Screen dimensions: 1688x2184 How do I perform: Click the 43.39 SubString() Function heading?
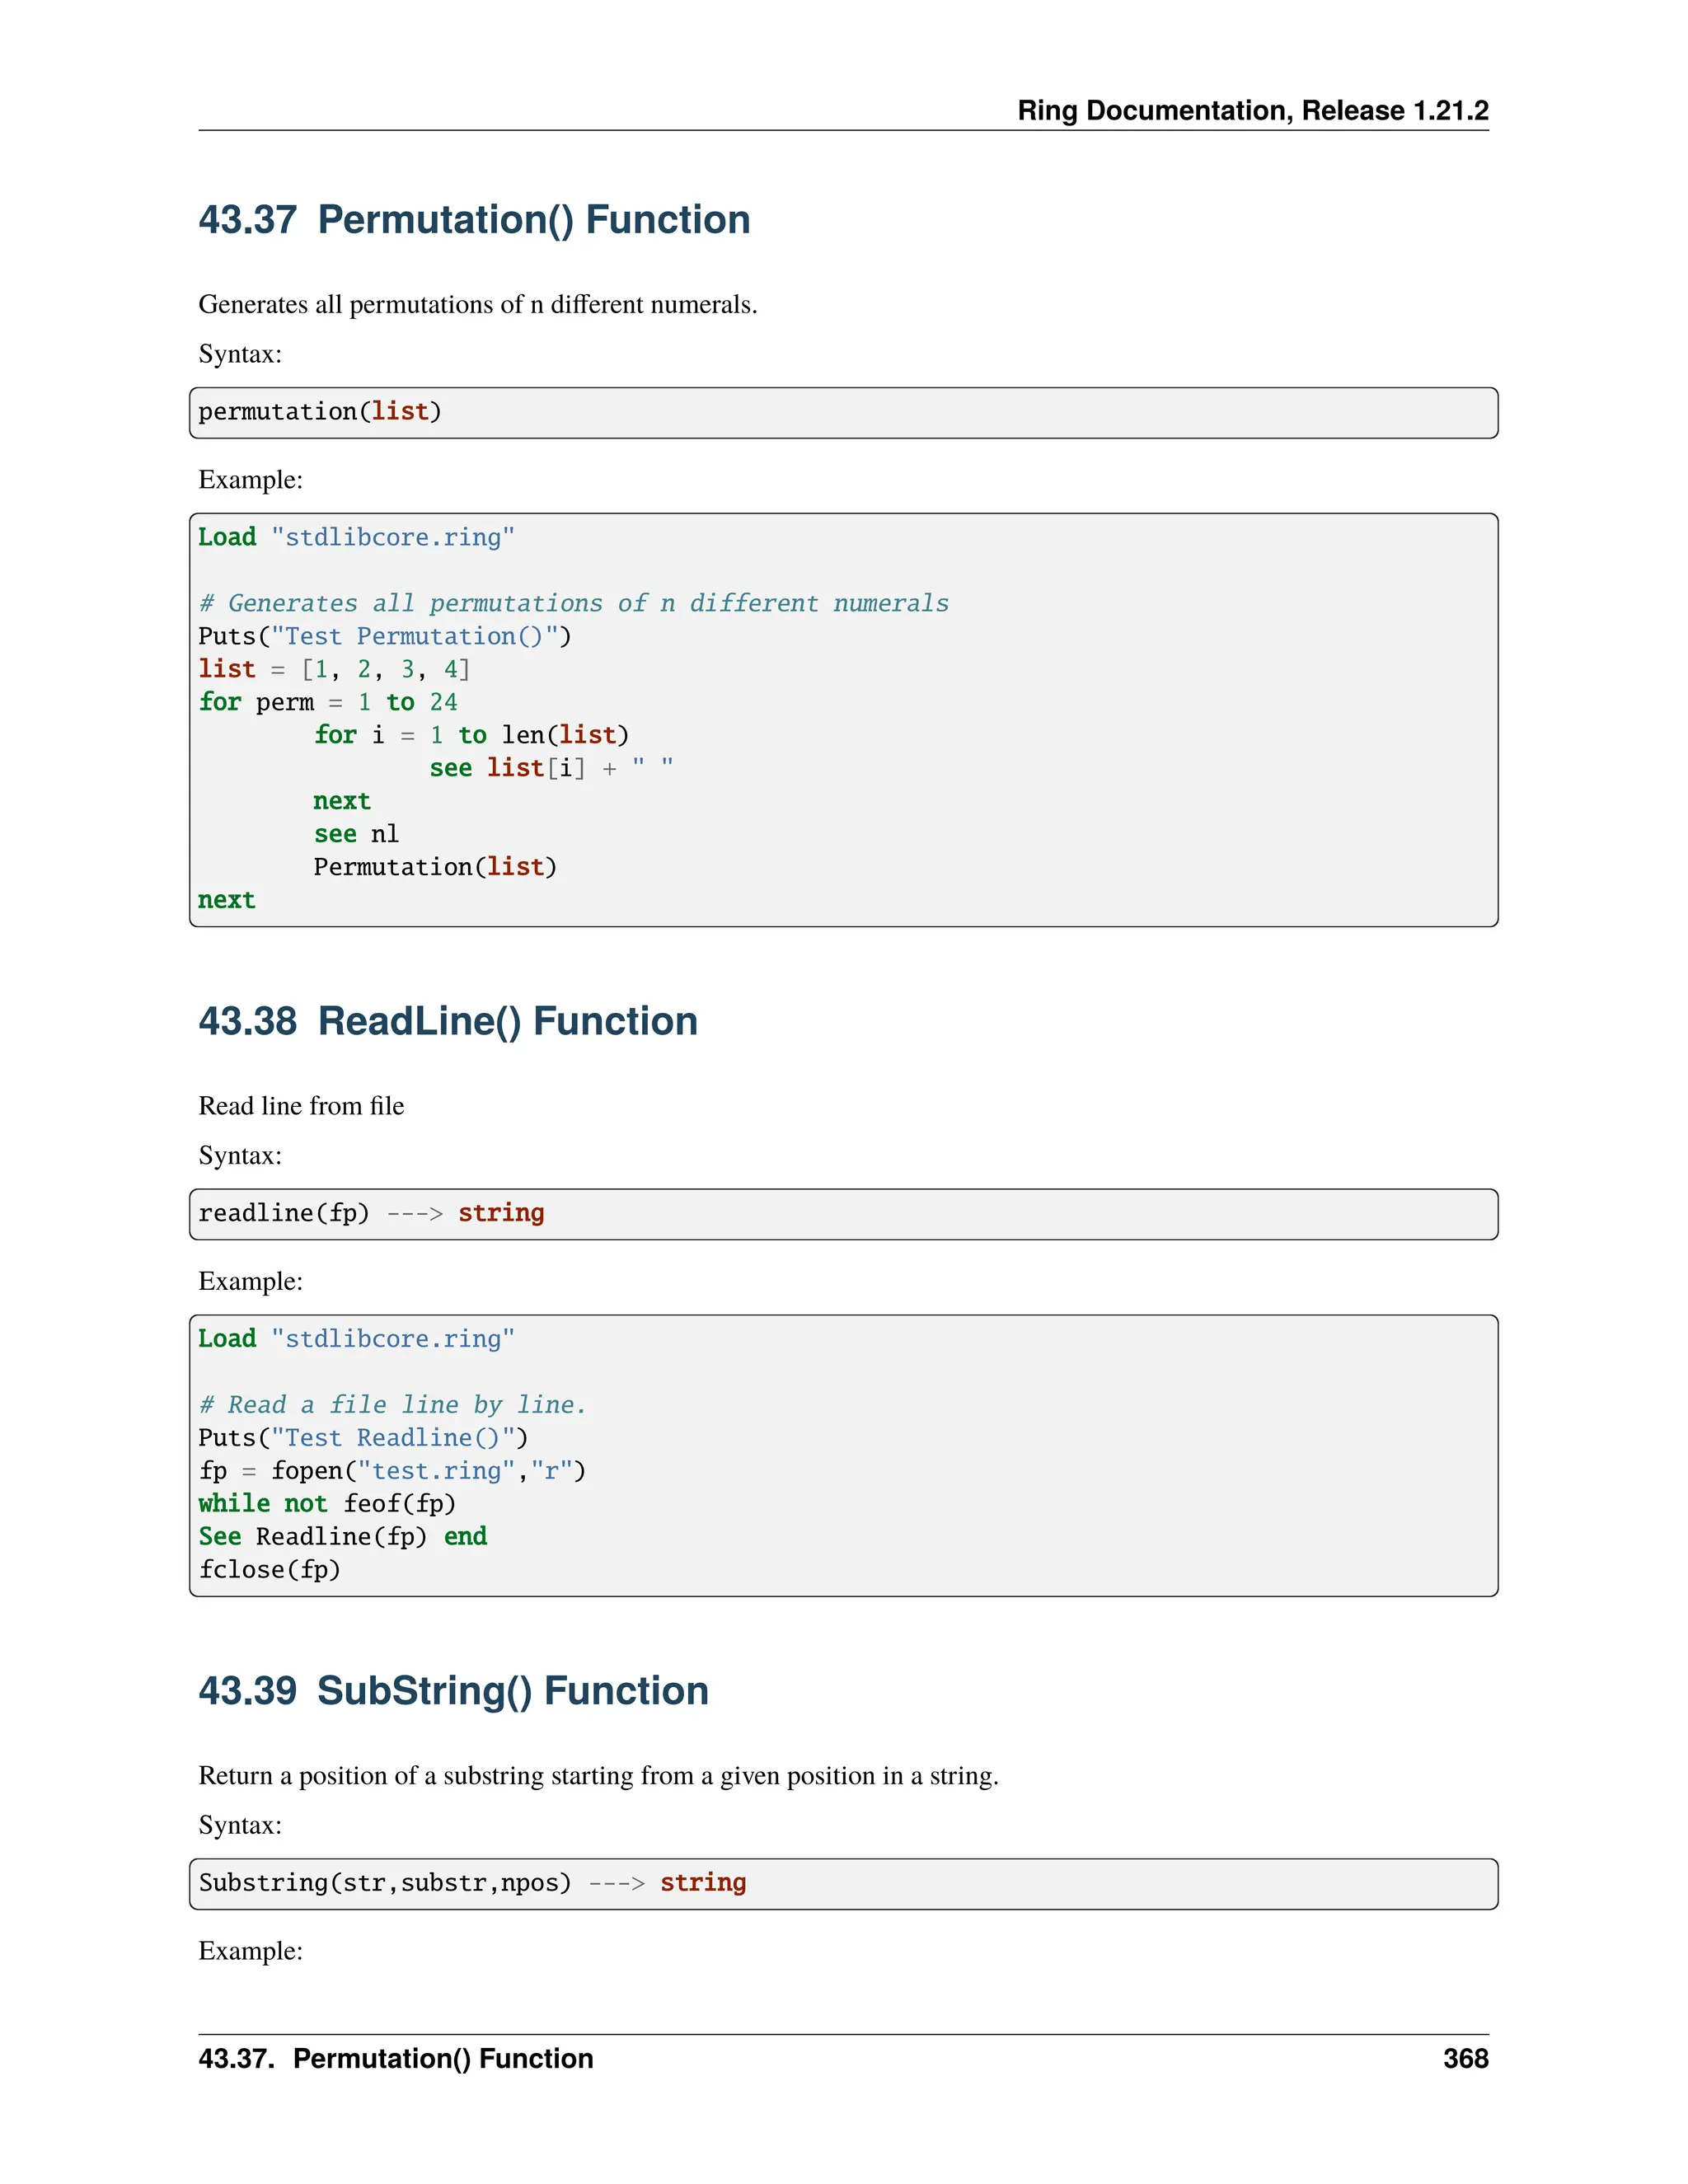[453, 1691]
